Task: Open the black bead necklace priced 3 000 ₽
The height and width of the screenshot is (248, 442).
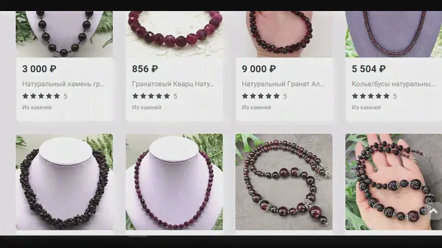Action: (x=64, y=34)
